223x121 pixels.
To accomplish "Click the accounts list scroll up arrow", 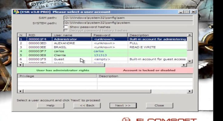I will click(190, 35).
